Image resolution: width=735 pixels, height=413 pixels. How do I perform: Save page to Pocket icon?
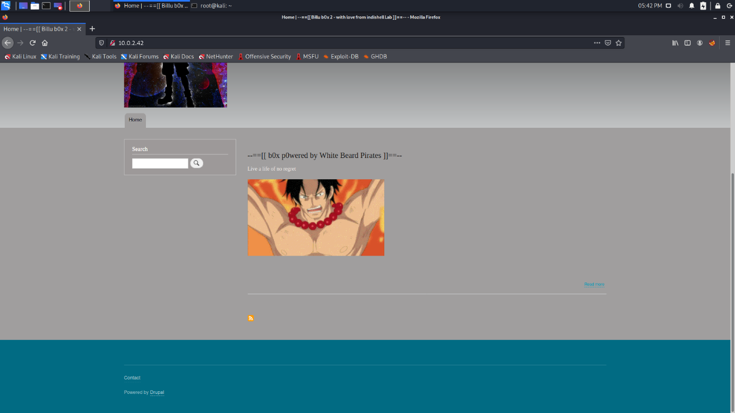(x=608, y=43)
